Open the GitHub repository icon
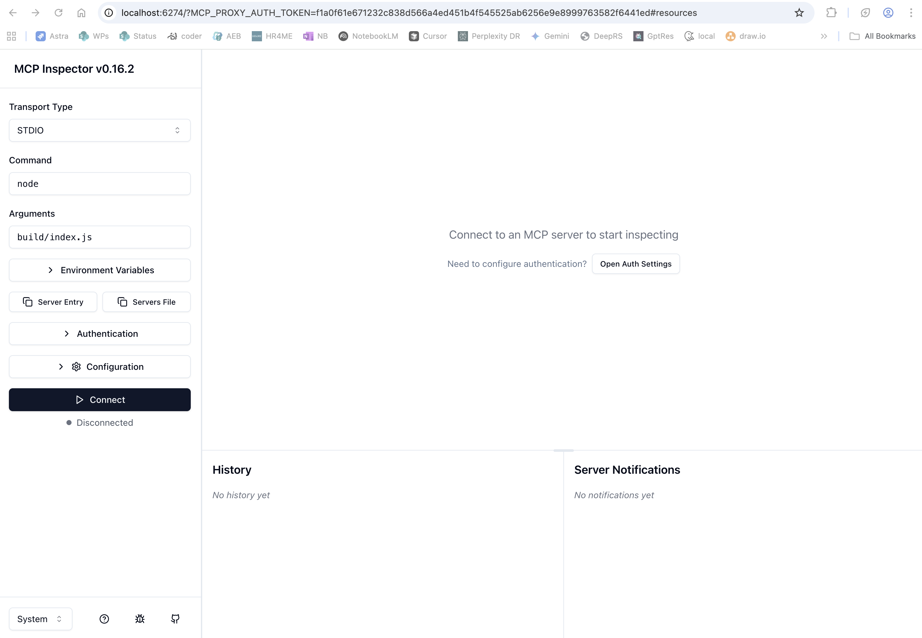This screenshot has height=638, width=922. click(175, 619)
